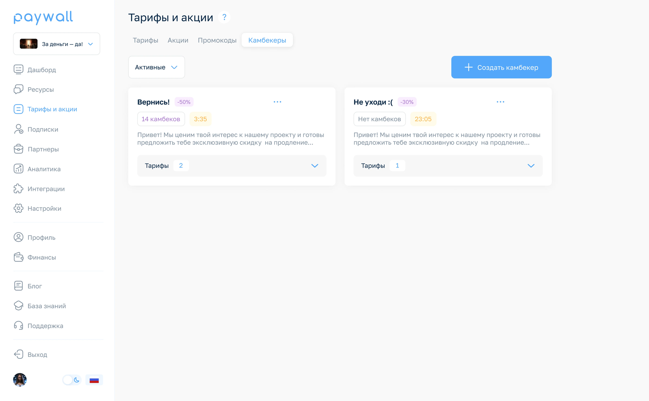649x401 pixels.
Task: Expand Тарифы list in Не уходи card
Action: click(x=531, y=166)
